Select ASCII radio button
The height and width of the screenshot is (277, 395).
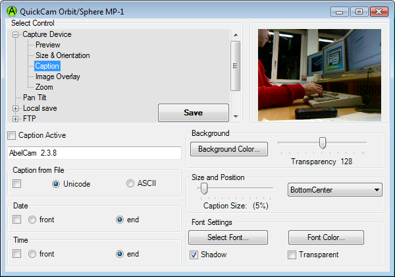130,183
